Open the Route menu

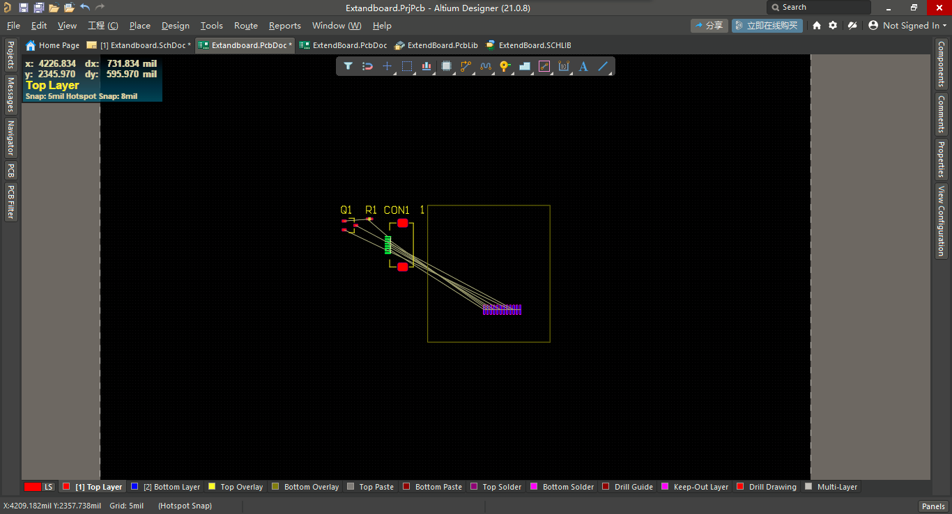click(246, 25)
